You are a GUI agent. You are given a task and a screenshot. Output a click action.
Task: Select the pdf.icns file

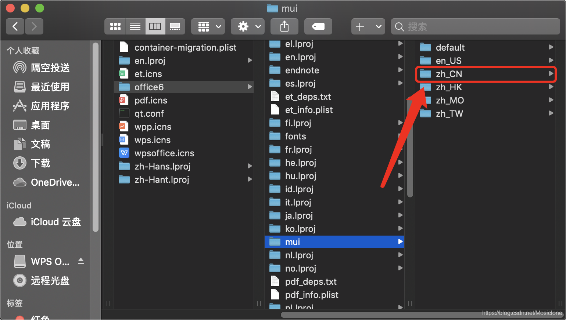click(184, 100)
